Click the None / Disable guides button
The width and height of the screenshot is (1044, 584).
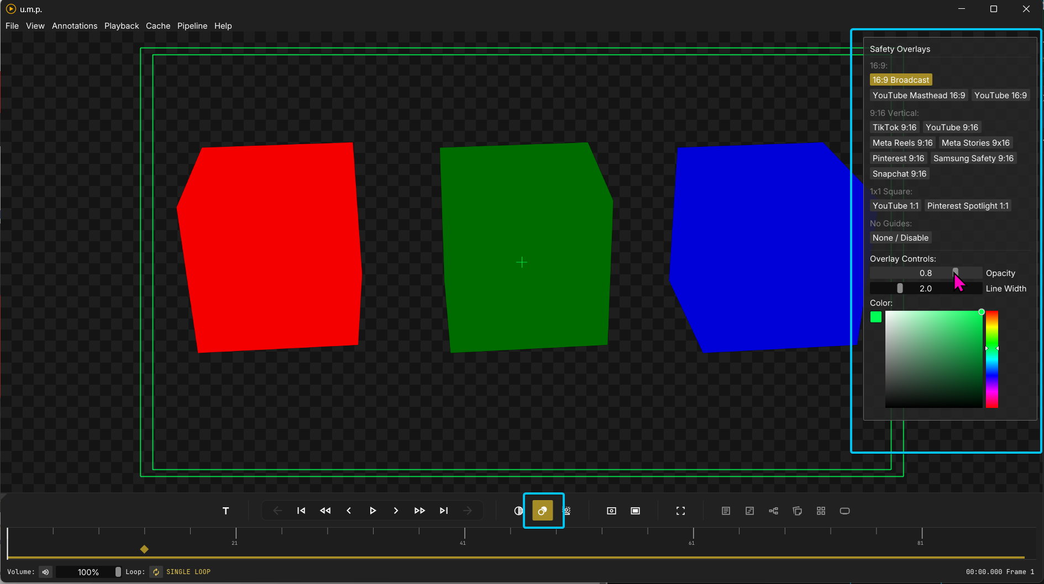pyautogui.click(x=900, y=238)
